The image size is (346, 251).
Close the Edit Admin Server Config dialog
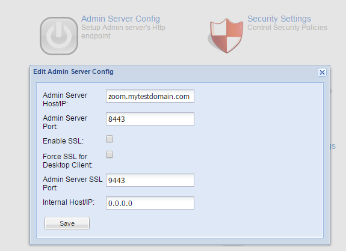(x=322, y=72)
